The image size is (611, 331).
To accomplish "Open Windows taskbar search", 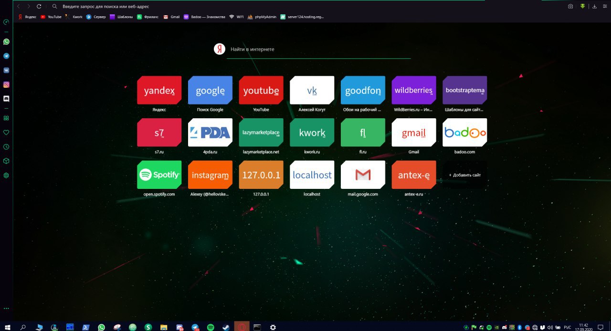I will 22,327.
